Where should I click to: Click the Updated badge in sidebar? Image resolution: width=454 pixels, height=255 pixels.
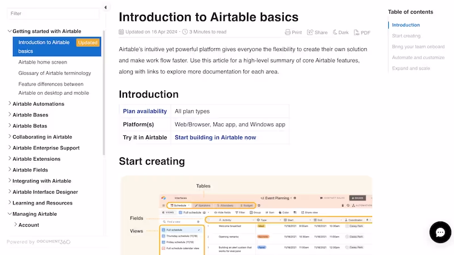click(88, 43)
